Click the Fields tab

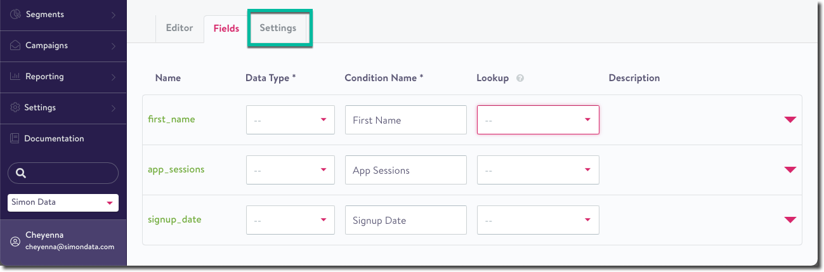226,29
